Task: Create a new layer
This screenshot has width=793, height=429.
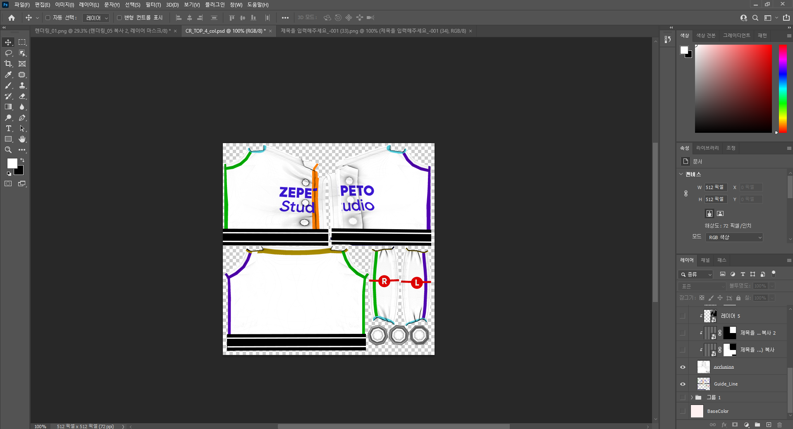Action: point(769,424)
